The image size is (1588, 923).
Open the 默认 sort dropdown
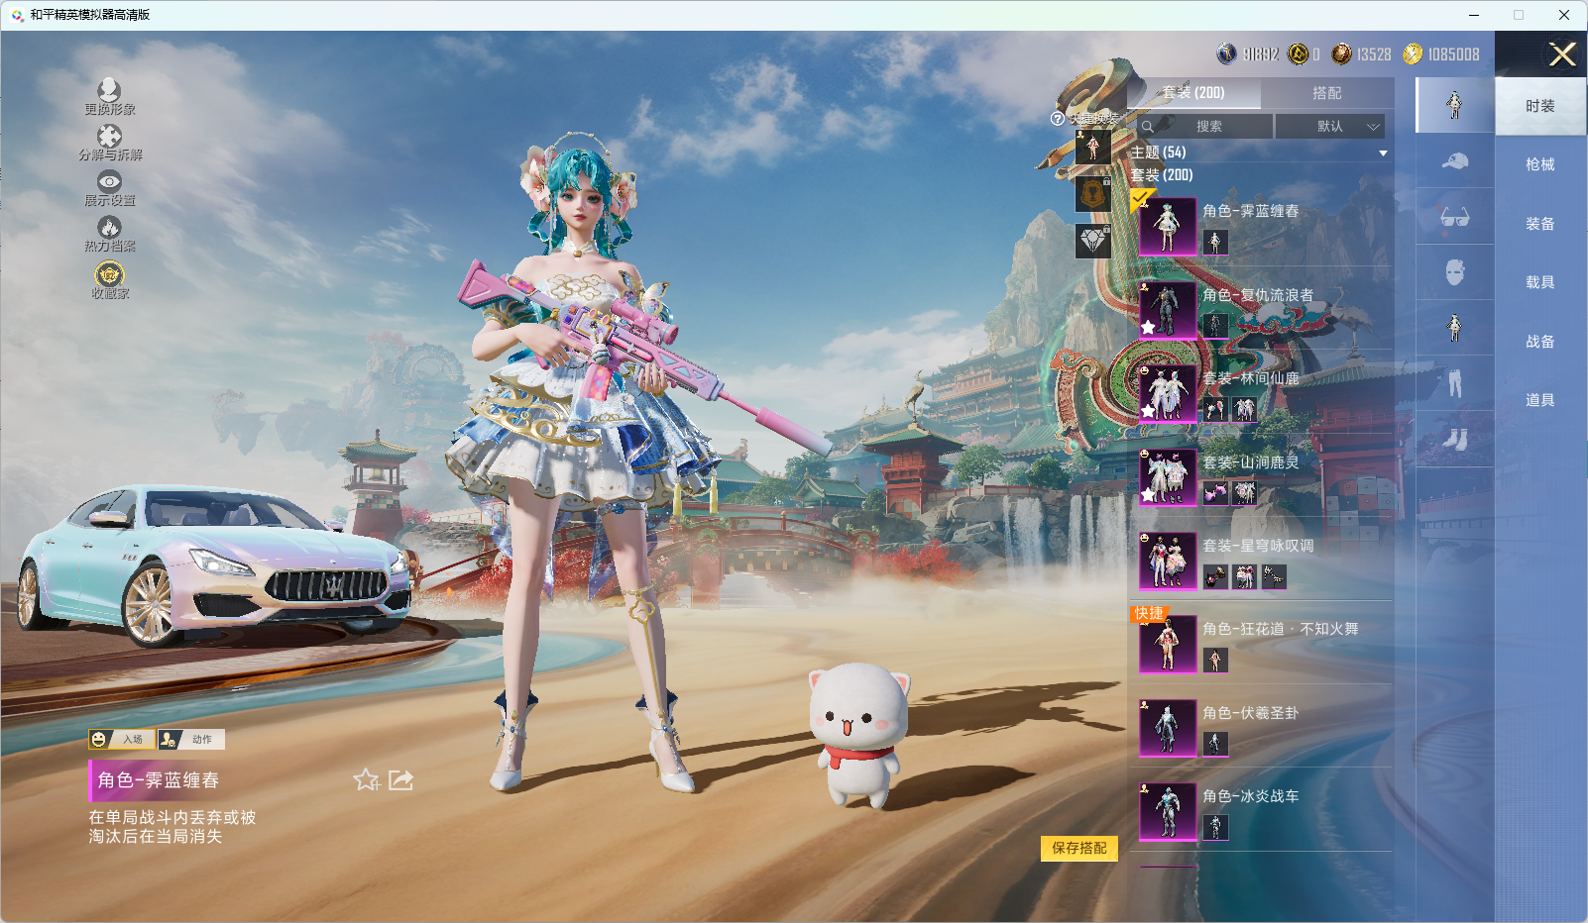point(1329,127)
